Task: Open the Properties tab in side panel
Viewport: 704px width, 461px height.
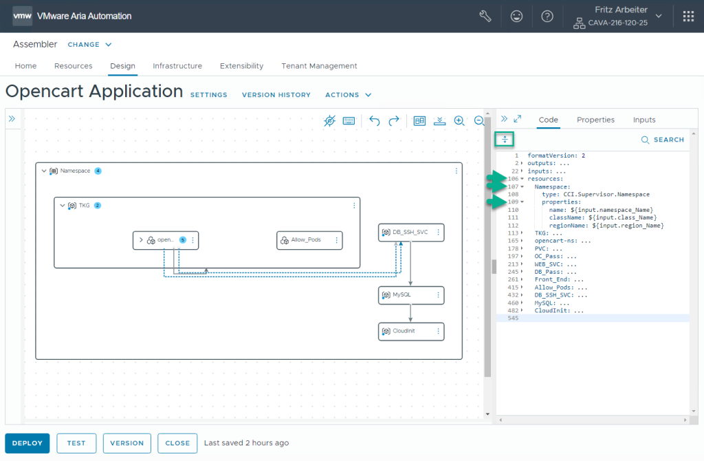Action: [595, 120]
